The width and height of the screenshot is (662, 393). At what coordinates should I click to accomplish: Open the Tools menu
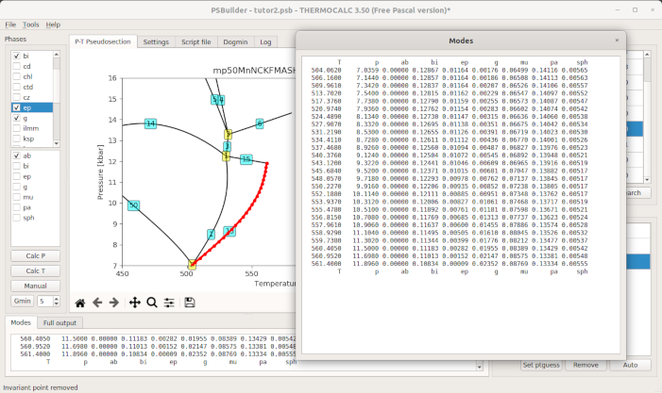point(31,25)
